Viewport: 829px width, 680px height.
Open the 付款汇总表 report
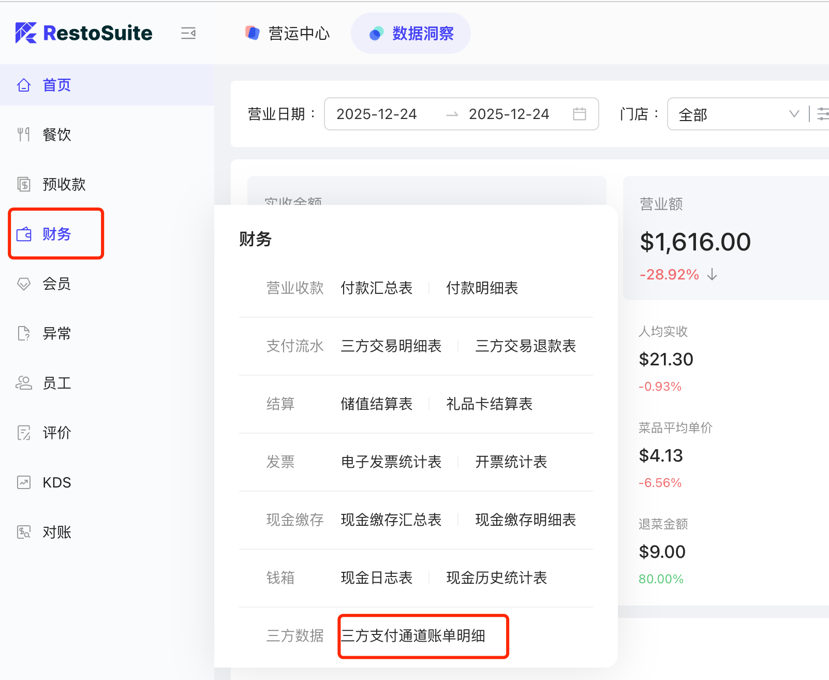(376, 288)
